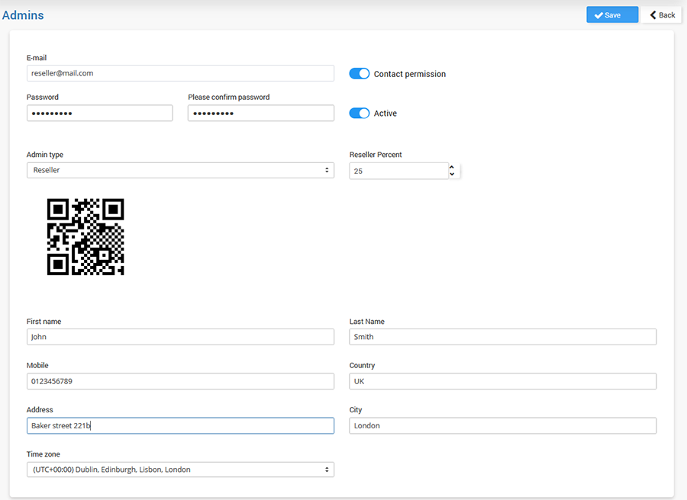The height and width of the screenshot is (500, 687).
Task: Select the confirm password field
Action: (x=260, y=113)
